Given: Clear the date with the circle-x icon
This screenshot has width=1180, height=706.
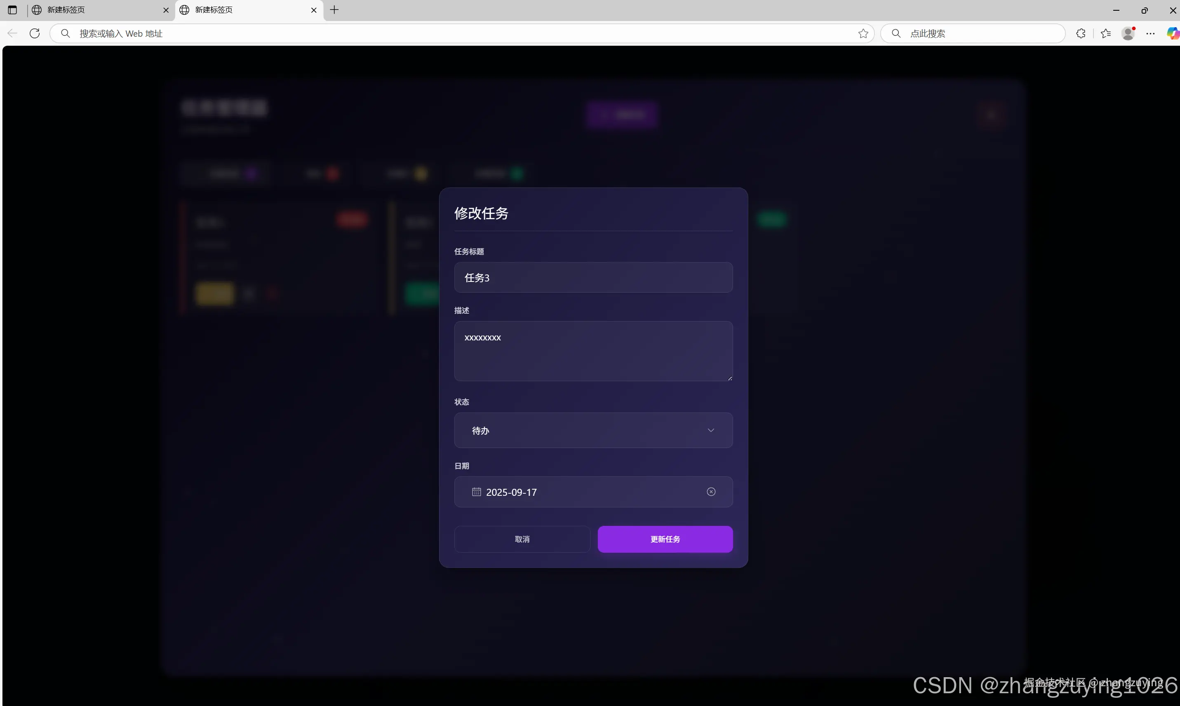Looking at the screenshot, I should [711, 491].
